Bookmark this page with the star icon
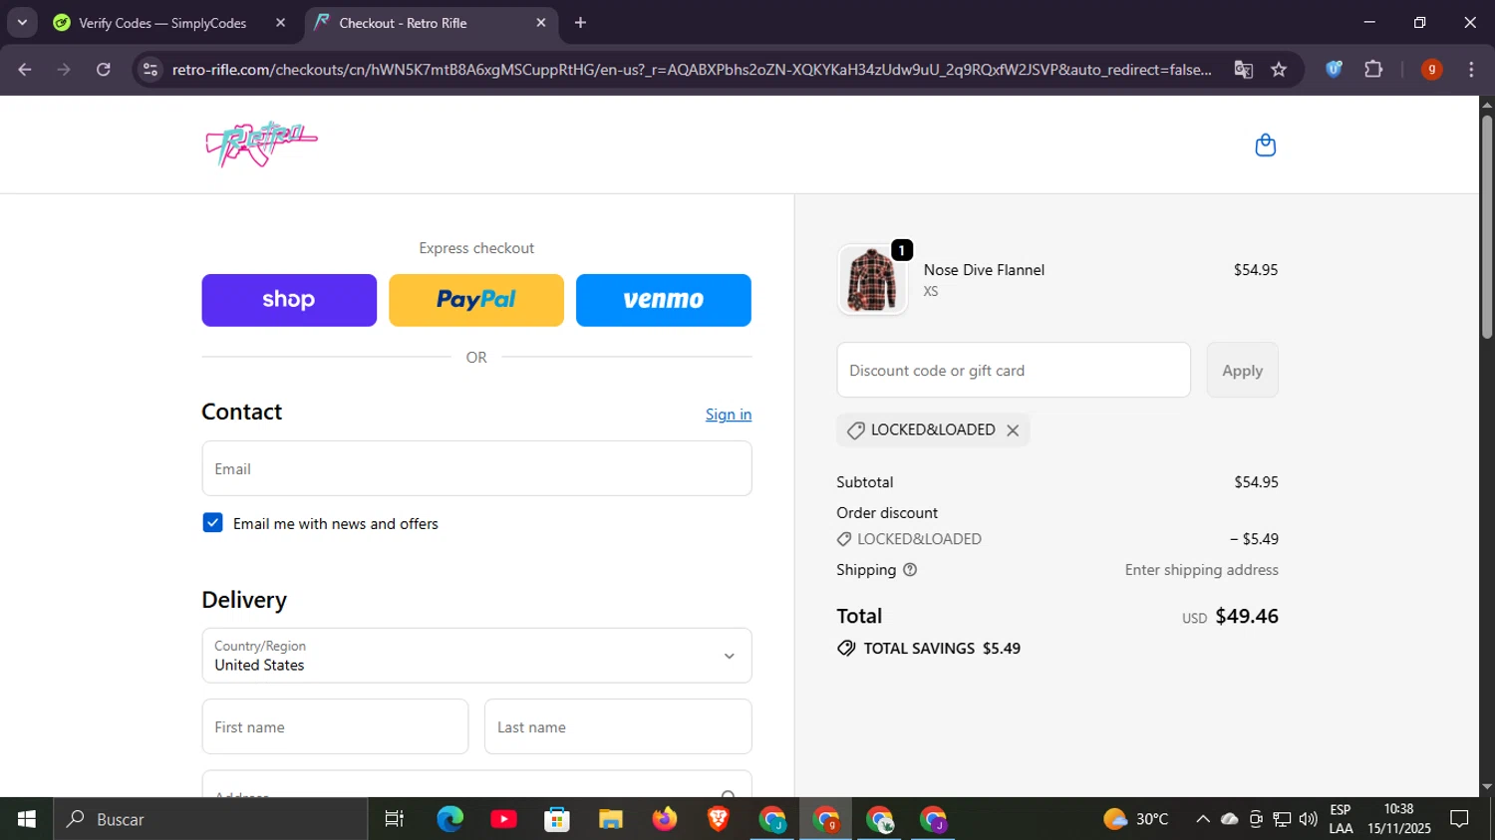 coord(1279,70)
